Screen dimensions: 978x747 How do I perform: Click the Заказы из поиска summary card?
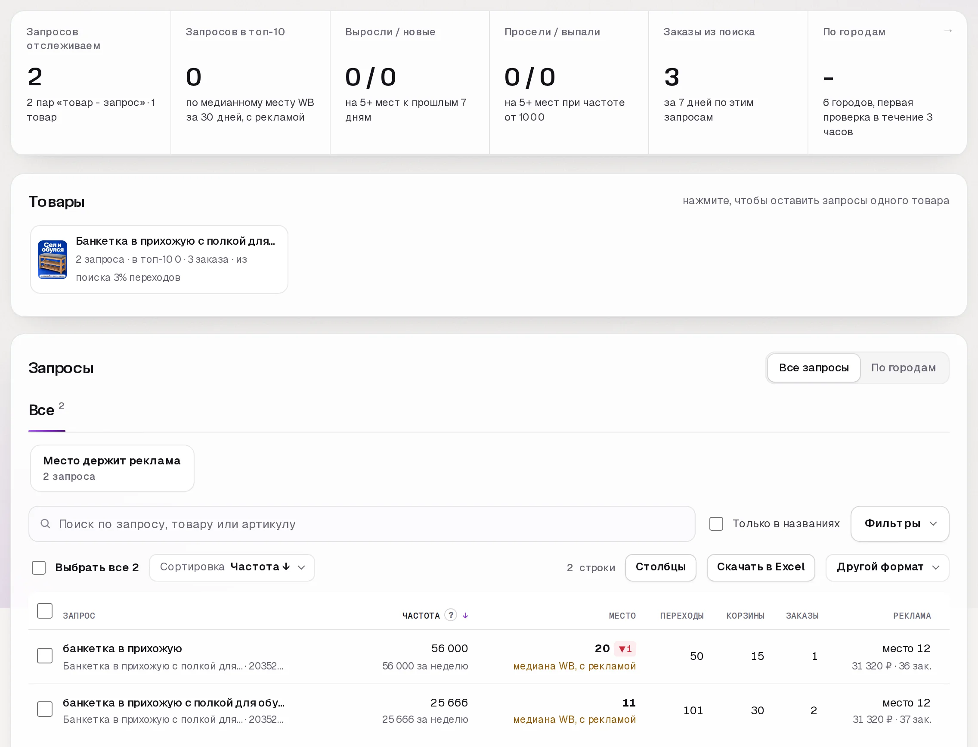(728, 83)
